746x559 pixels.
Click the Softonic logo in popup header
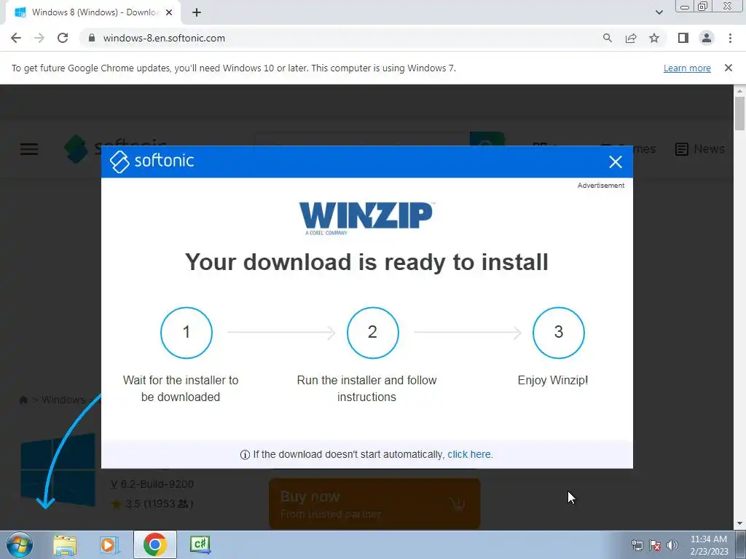pyautogui.click(x=152, y=162)
